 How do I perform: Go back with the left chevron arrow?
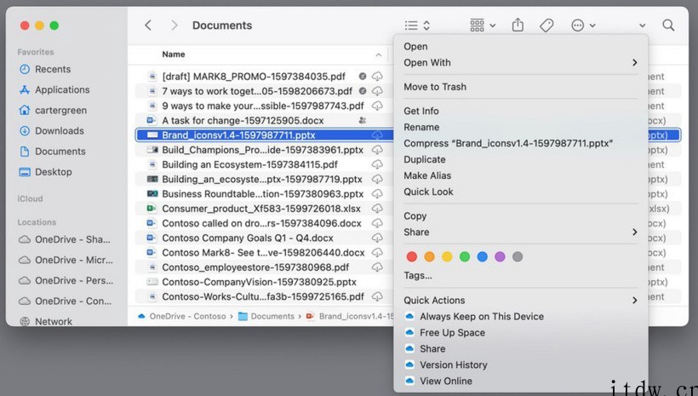pos(148,26)
